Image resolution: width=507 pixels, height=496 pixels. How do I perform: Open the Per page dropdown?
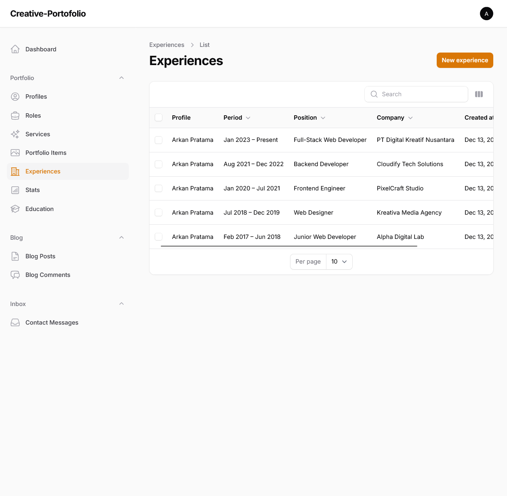339,262
